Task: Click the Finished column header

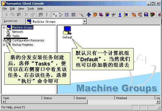Action: (x=135, y=98)
